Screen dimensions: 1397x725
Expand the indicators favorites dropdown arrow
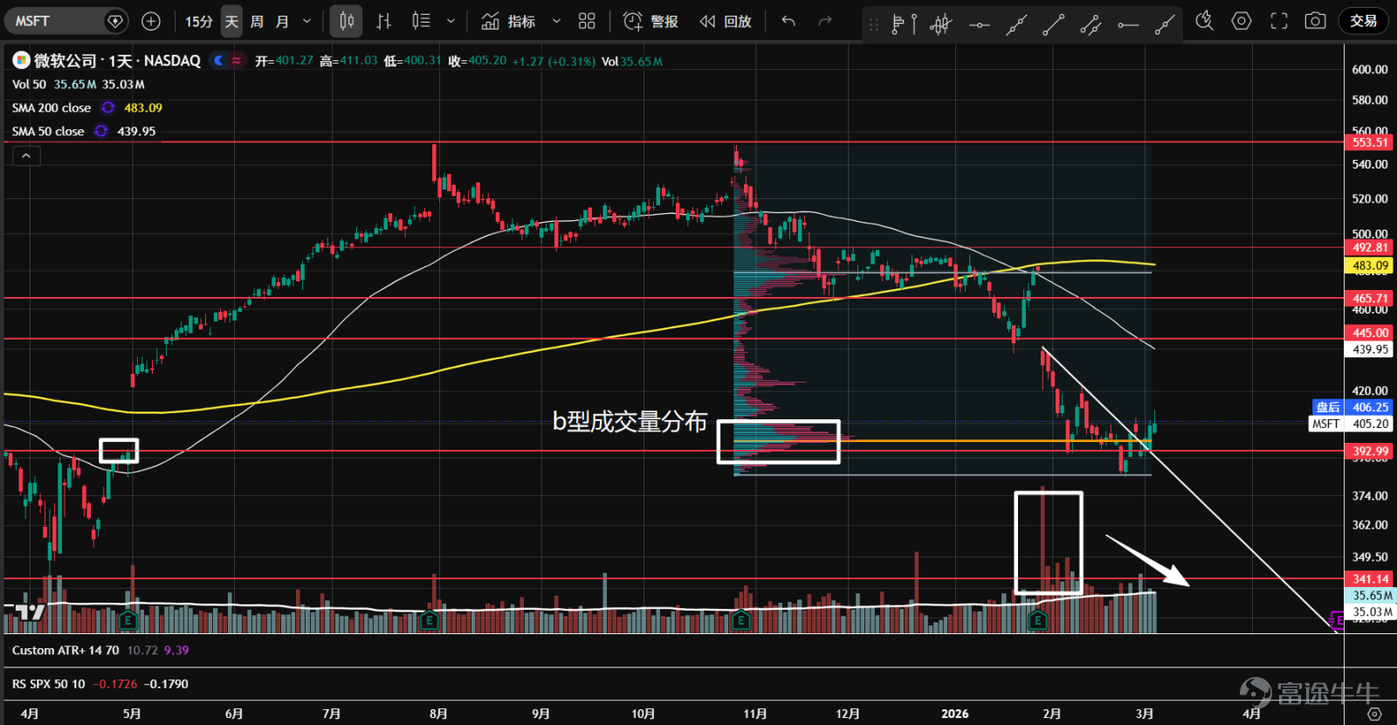(556, 21)
